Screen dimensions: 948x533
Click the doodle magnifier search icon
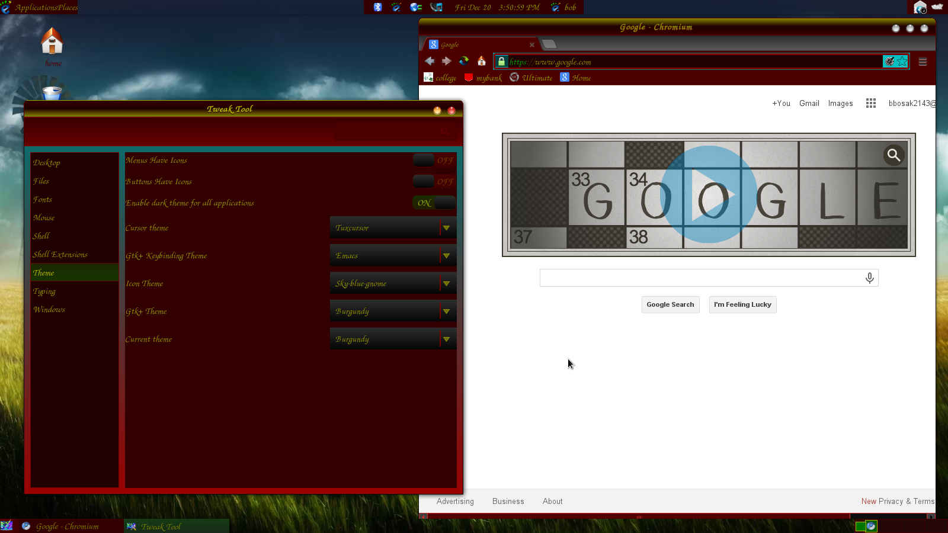pyautogui.click(x=893, y=155)
